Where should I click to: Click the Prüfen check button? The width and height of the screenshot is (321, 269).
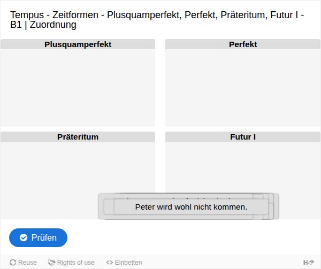pyautogui.click(x=38, y=237)
